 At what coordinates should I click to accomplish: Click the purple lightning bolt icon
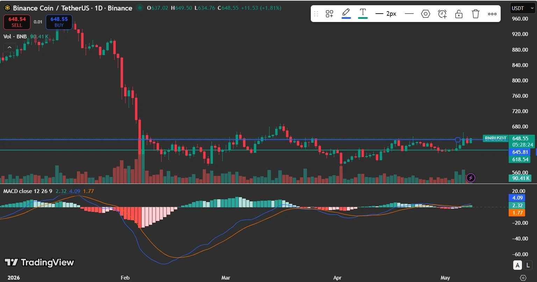pyautogui.click(x=471, y=178)
